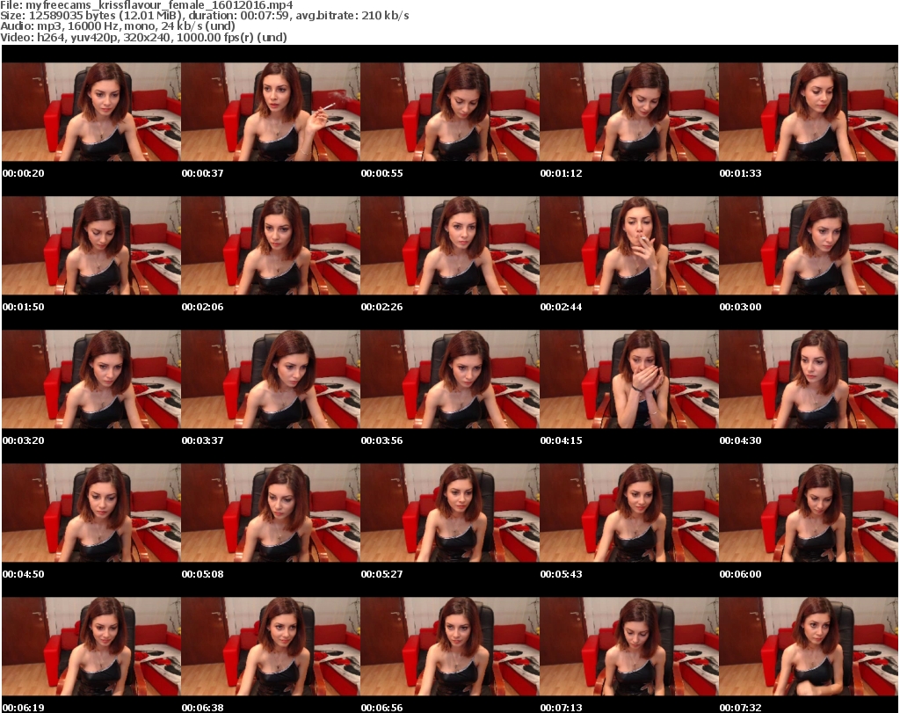Choose the thumbnail at 00:05:43
This screenshot has width=900, height=713.
(629, 513)
